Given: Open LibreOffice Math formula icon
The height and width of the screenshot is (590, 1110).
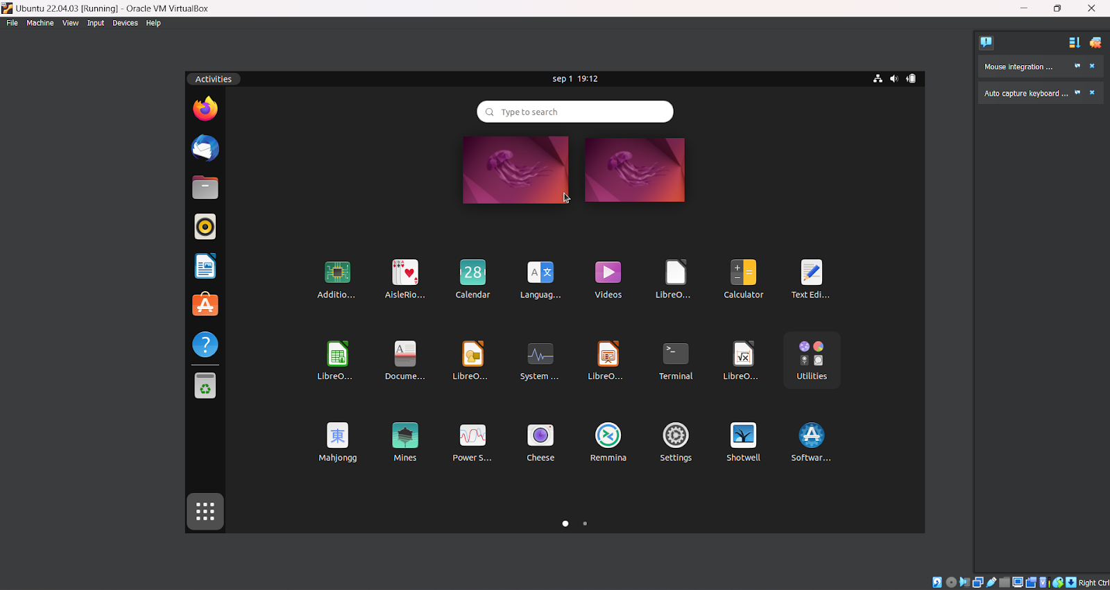Looking at the screenshot, I should point(744,361).
